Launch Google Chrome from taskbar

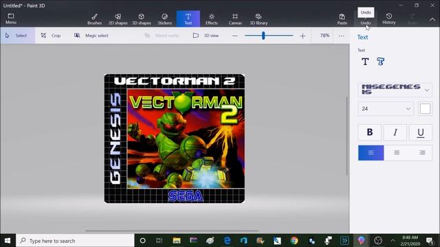(294, 241)
